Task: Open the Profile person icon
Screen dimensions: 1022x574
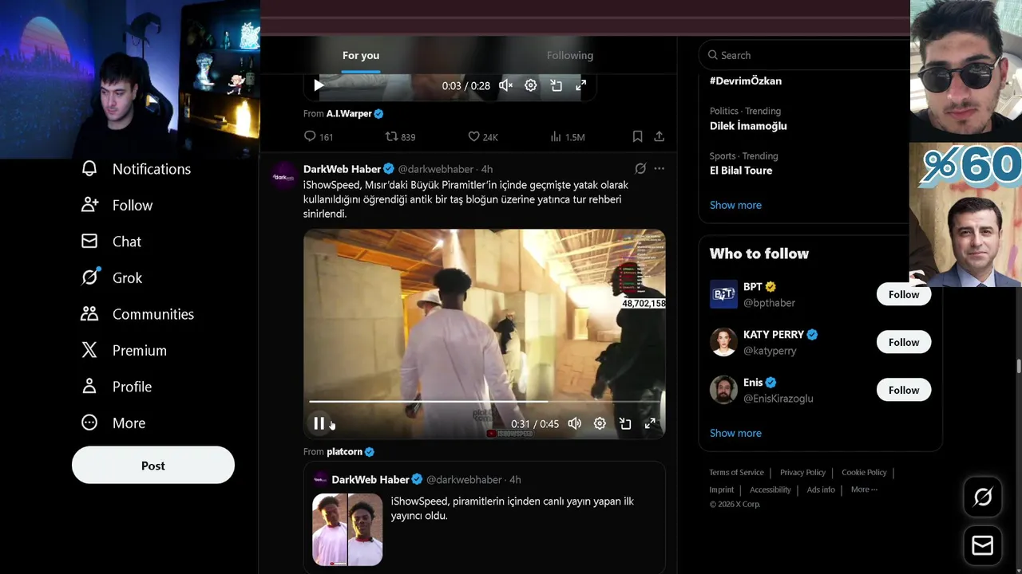Action: pyautogui.click(x=89, y=387)
